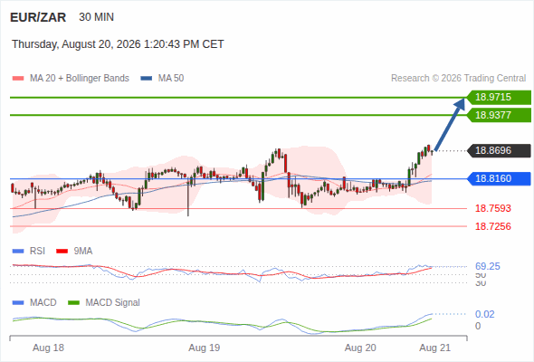The width and height of the screenshot is (534, 362).
Task: Click the MA 50 blue legend swatch
Action: [147, 79]
